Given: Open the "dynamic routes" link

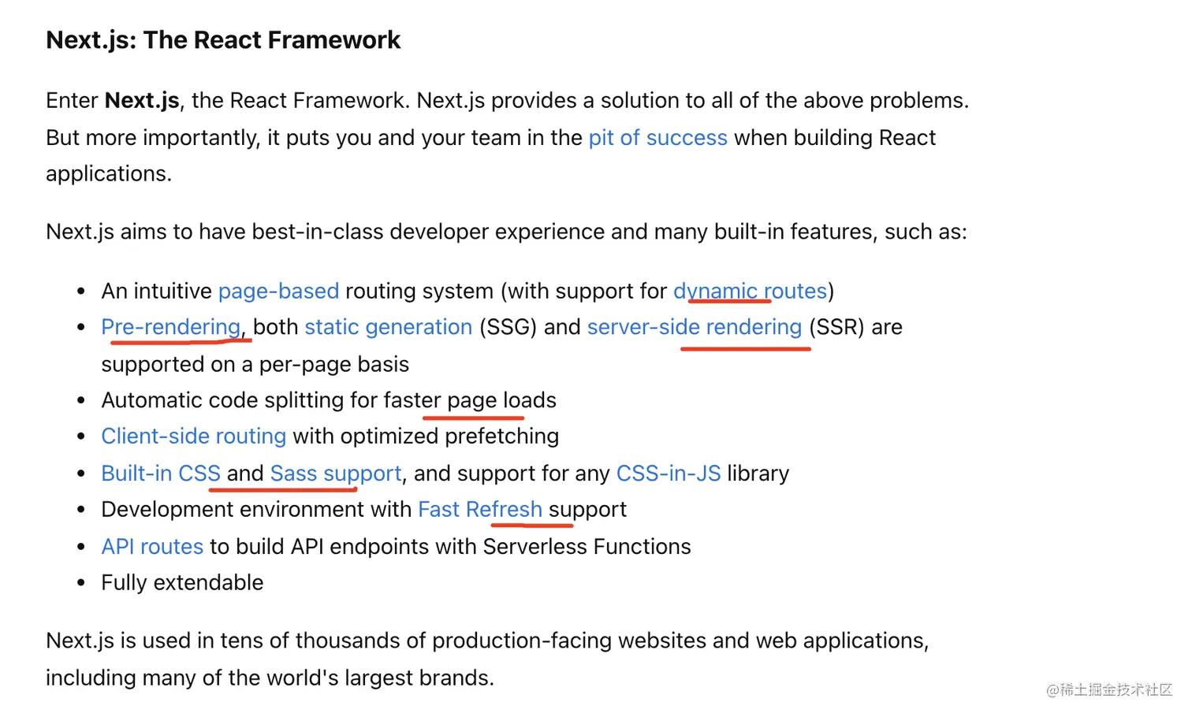Looking at the screenshot, I should pyautogui.click(x=750, y=292).
